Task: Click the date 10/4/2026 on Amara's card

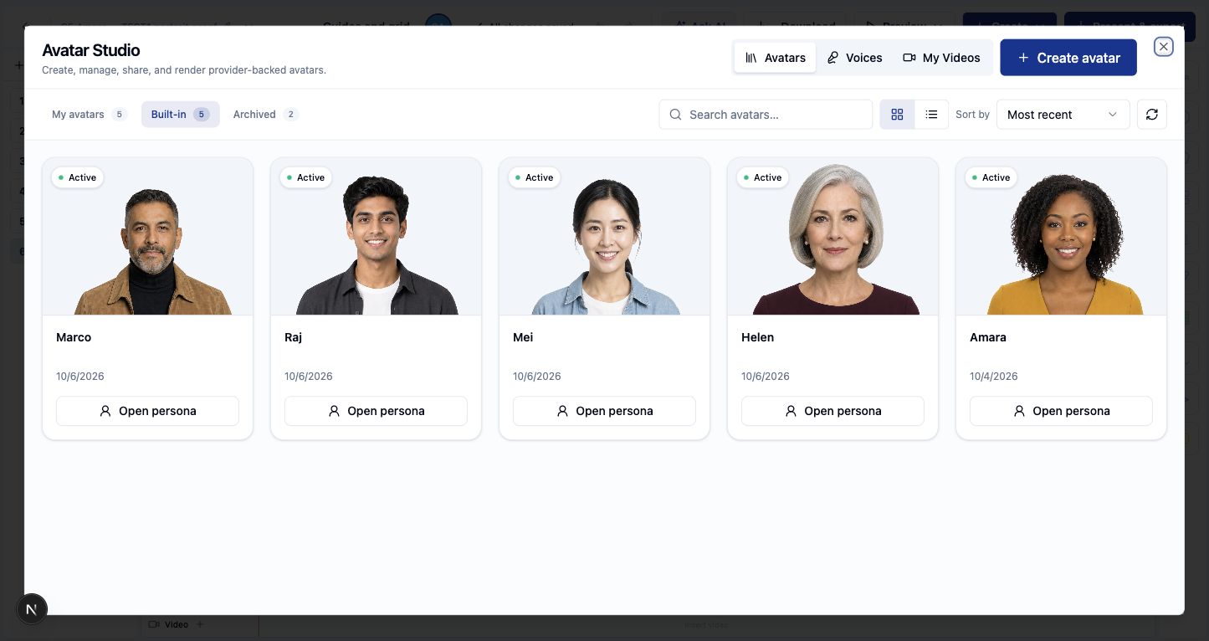Action: (994, 377)
